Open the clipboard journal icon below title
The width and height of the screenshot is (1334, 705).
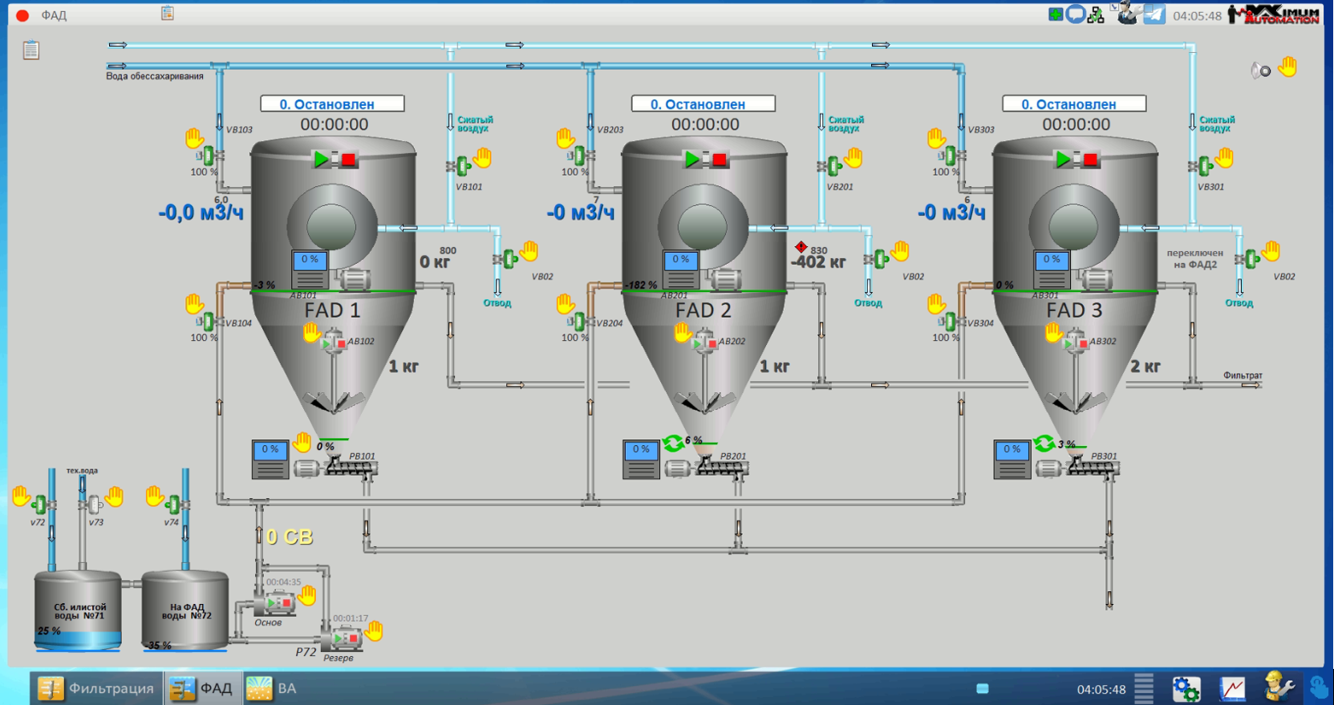click(31, 50)
